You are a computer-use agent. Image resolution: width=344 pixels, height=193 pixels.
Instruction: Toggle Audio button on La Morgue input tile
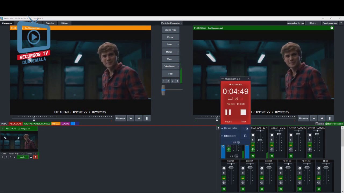pyautogui.click(x=23, y=157)
